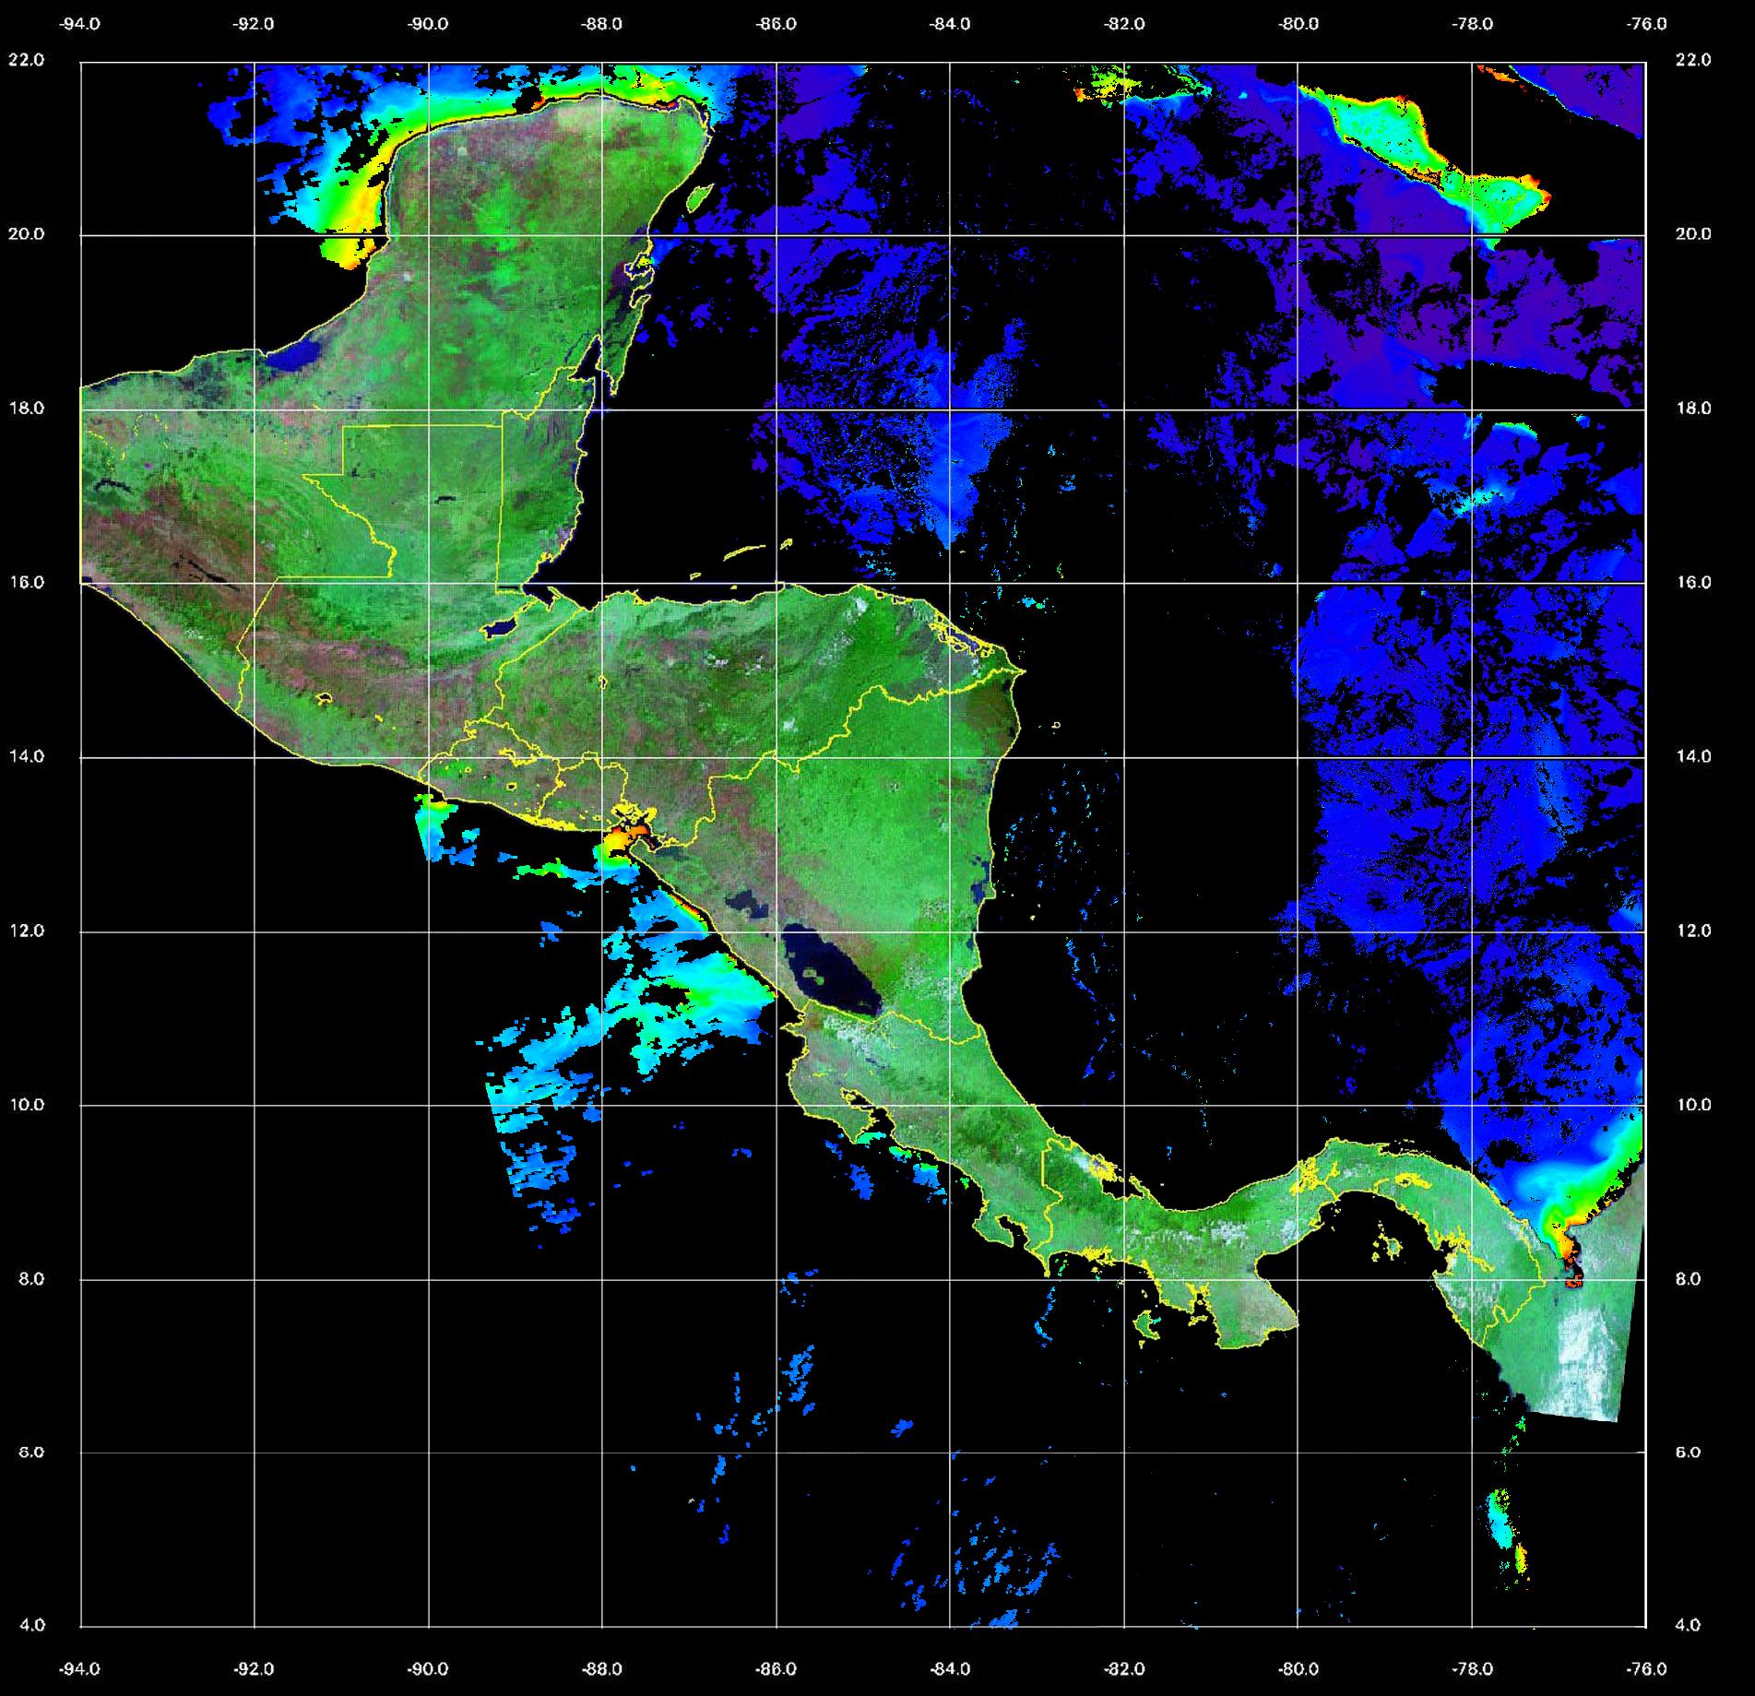This screenshot has height=1696, width=1755.
Task: Click the small island inside Lake Nicaragua
Action: (813, 973)
